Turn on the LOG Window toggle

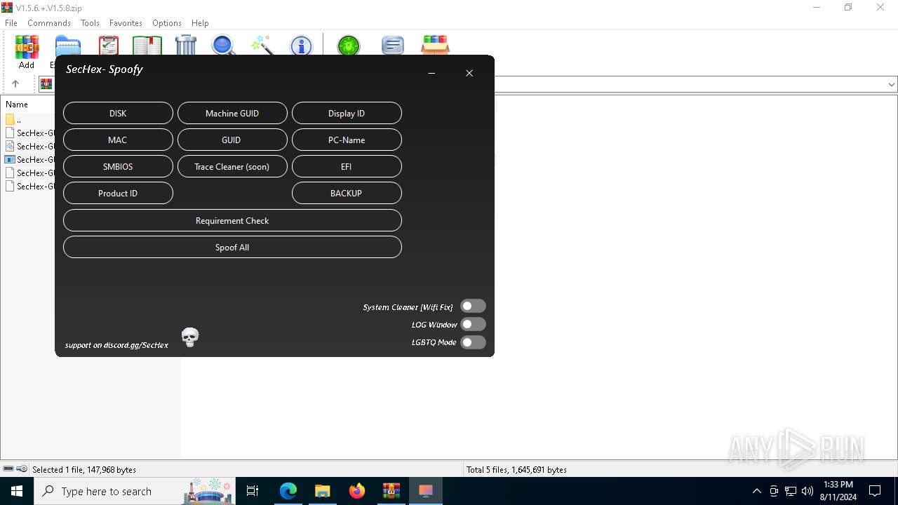click(x=473, y=324)
